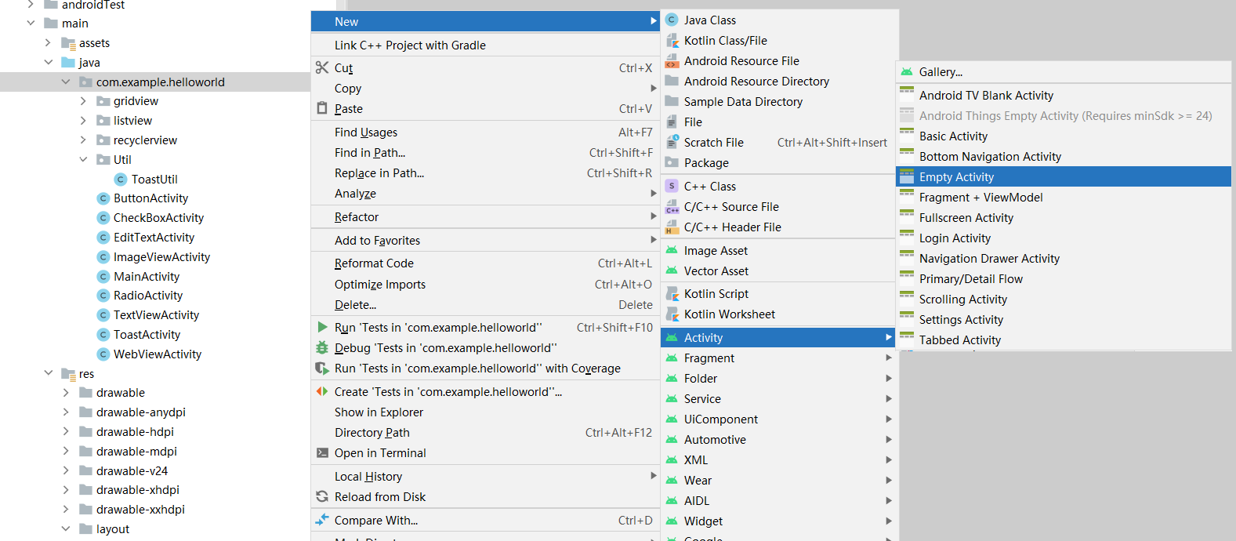Open MainActivity in the project tree

click(147, 277)
